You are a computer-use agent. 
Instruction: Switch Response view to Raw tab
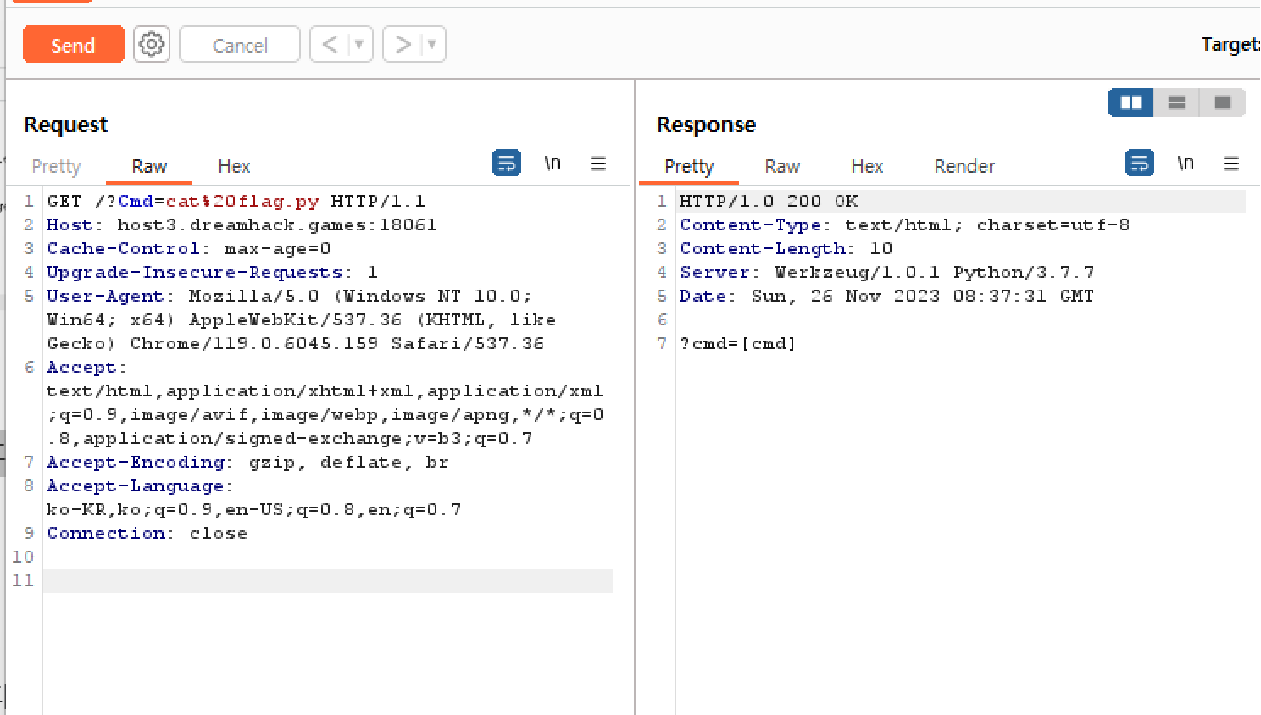click(782, 166)
